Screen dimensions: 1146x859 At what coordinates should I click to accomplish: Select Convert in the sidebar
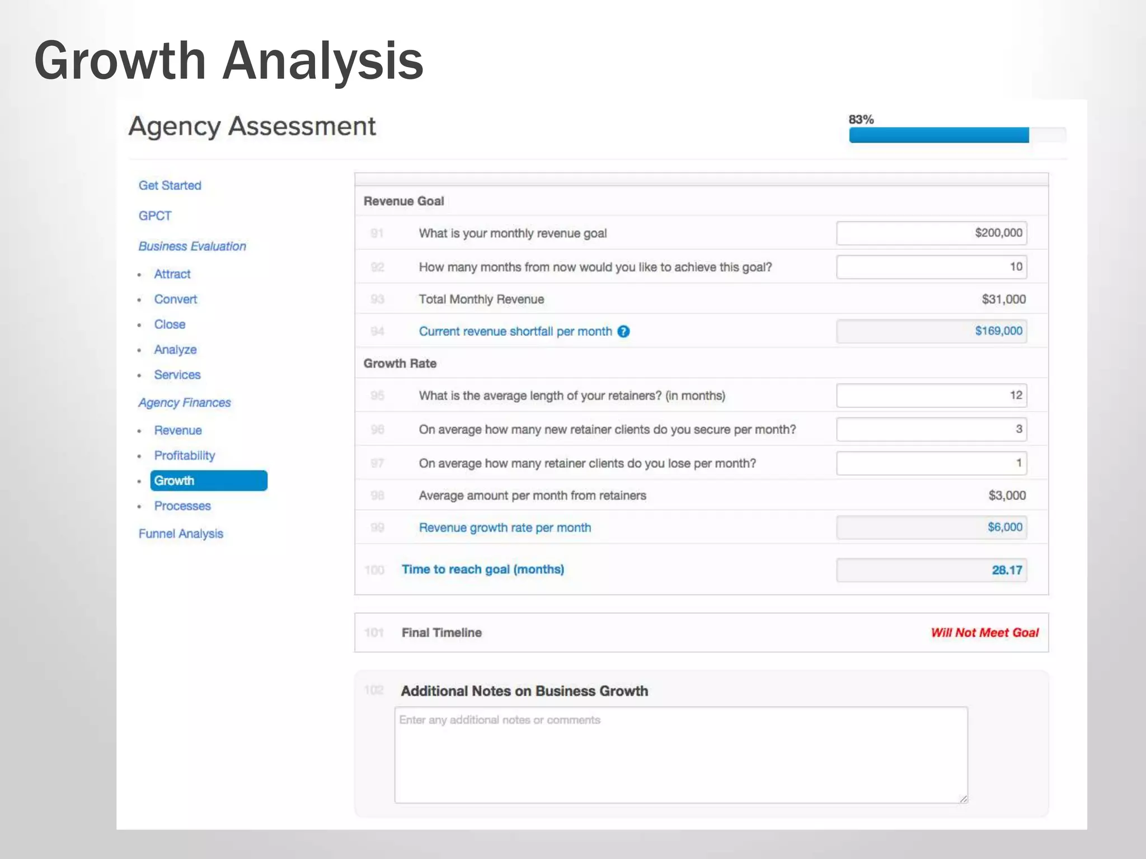click(176, 299)
